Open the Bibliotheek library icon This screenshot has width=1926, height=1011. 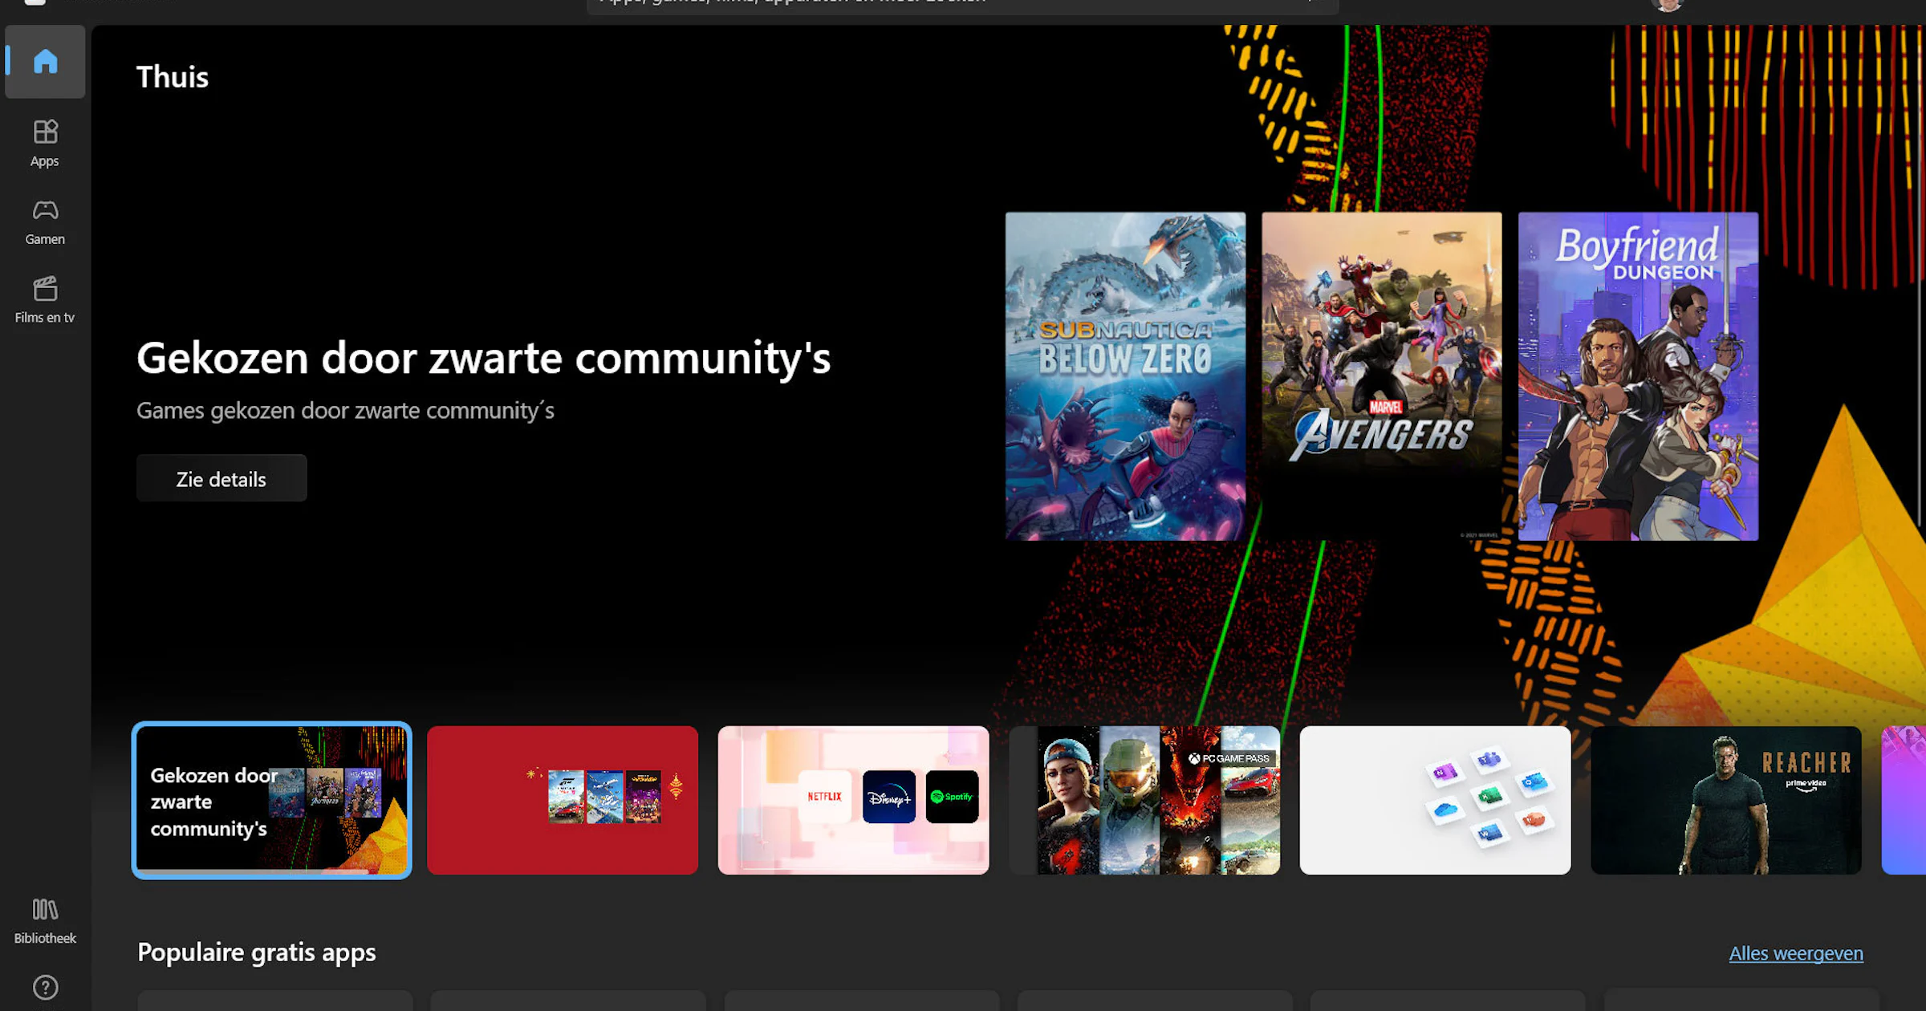[x=45, y=920]
